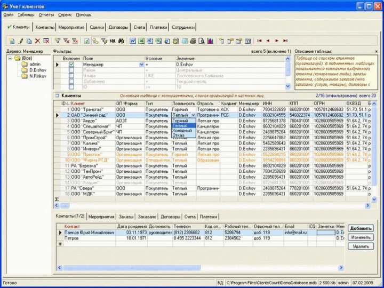Switch to the Контакты top tab
This screenshot has height=288, width=384.
click(45, 27)
